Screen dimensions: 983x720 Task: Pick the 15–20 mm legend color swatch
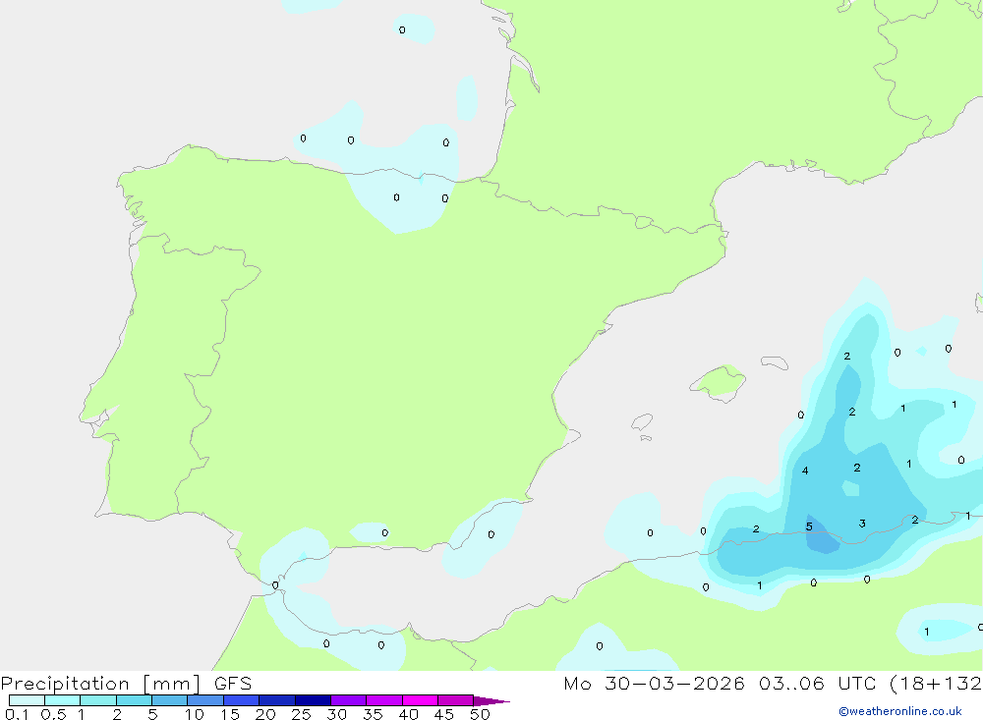[242, 700]
